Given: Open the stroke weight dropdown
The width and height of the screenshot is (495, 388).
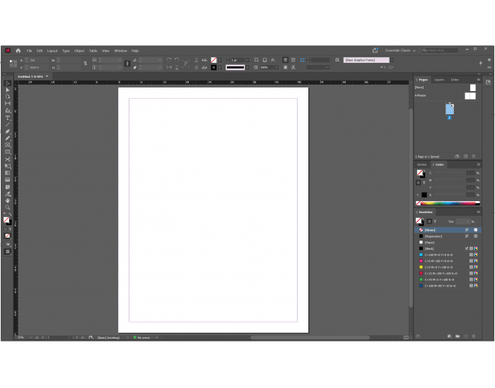Looking at the screenshot, I should [x=248, y=60].
